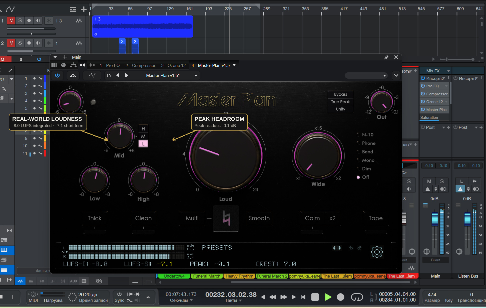
Task: Add new track with plus icon
Action: [84, 9]
